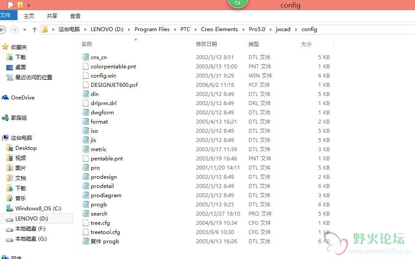This screenshot has height=259, width=415.
Task: Click PTC breadcrumb in address bar
Action: coord(185,29)
